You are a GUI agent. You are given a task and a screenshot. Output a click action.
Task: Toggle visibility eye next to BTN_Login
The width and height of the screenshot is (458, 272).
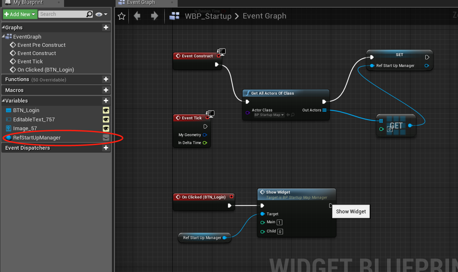point(106,110)
